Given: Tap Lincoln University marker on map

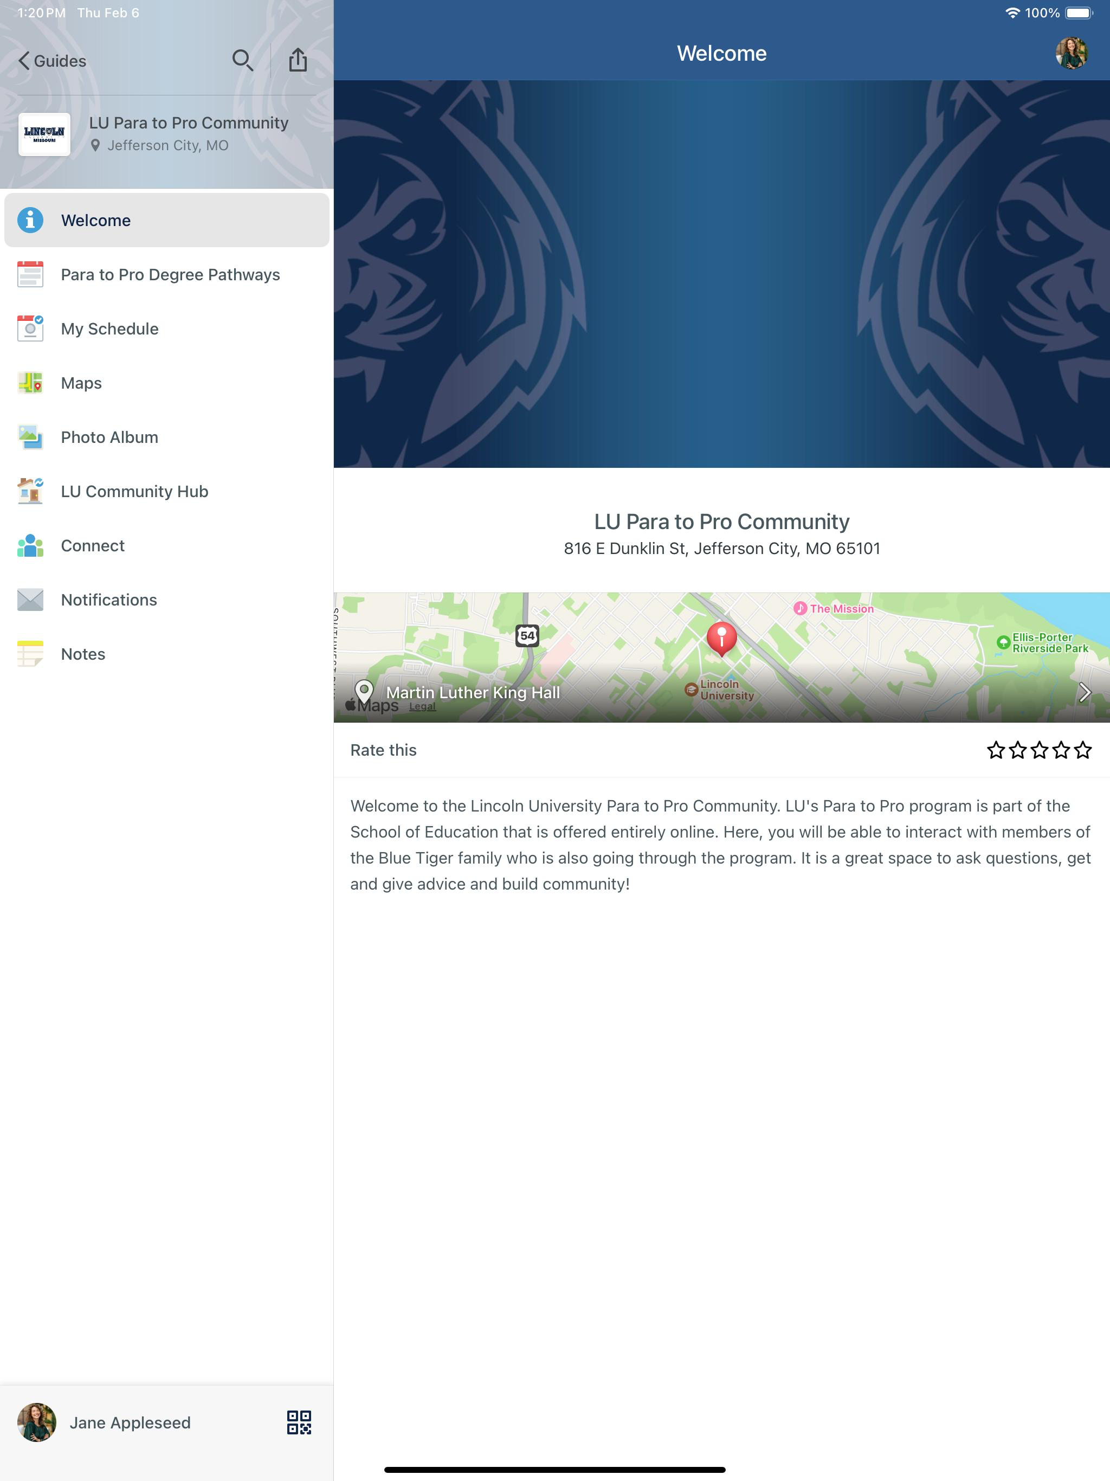Looking at the screenshot, I should [719, 690].
